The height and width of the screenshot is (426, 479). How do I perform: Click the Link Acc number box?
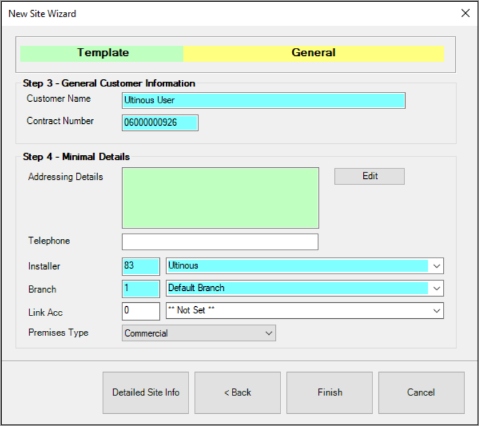[x=141, y=311]
